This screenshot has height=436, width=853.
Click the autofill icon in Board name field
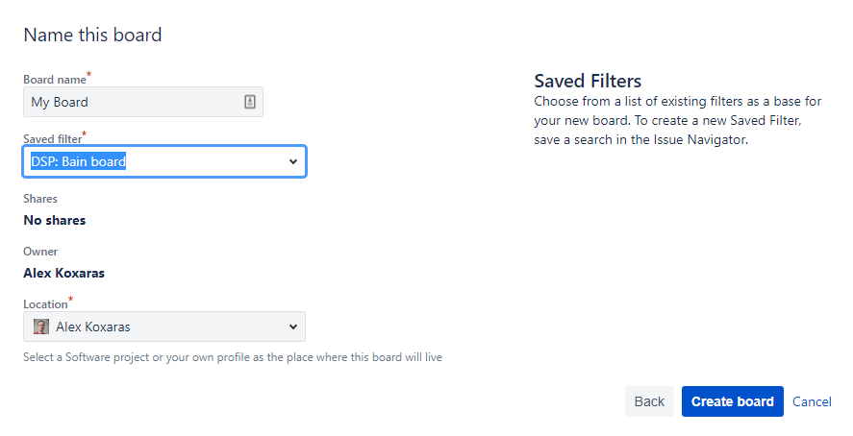pyautogui.click(x=250, y=102)
